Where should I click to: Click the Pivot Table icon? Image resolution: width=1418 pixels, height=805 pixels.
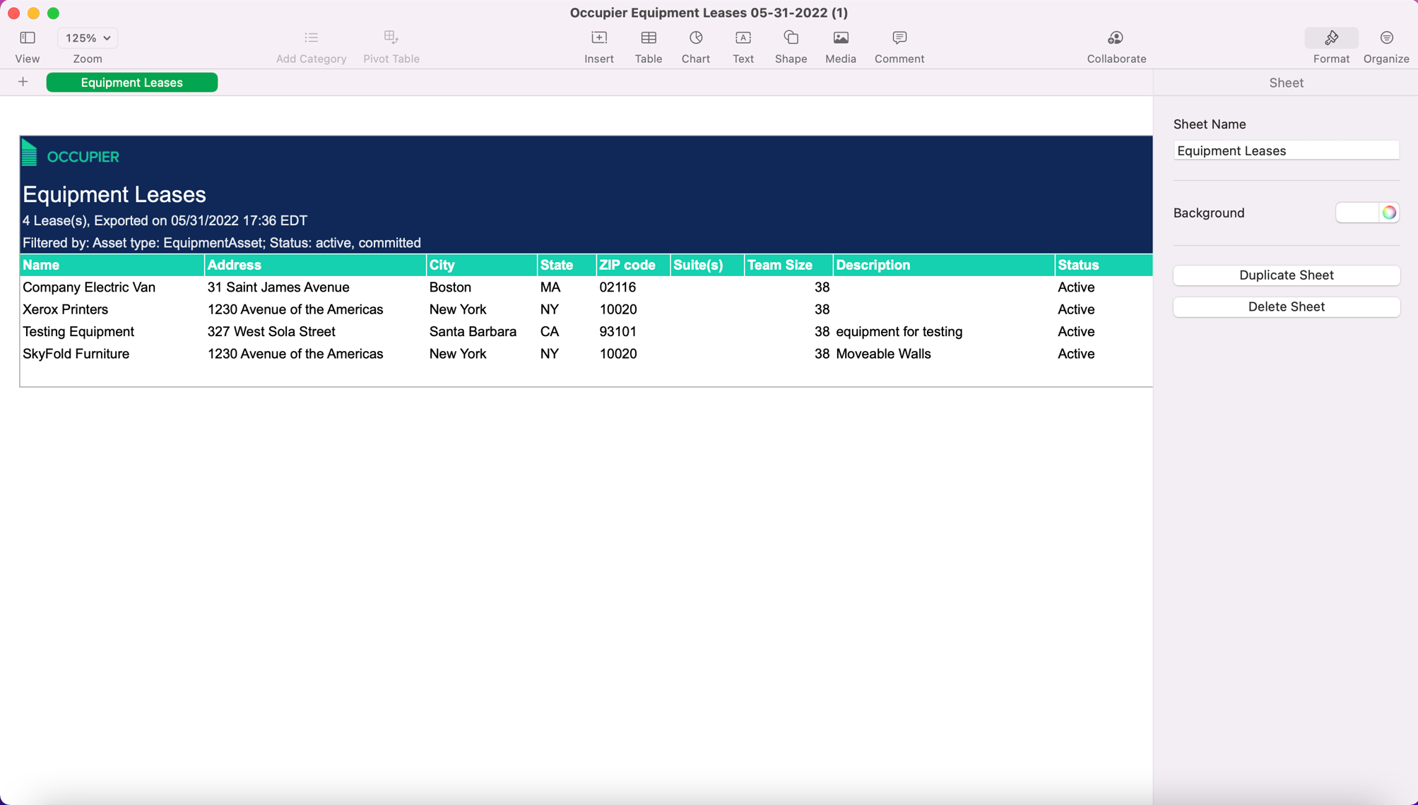tap(391, 37)
